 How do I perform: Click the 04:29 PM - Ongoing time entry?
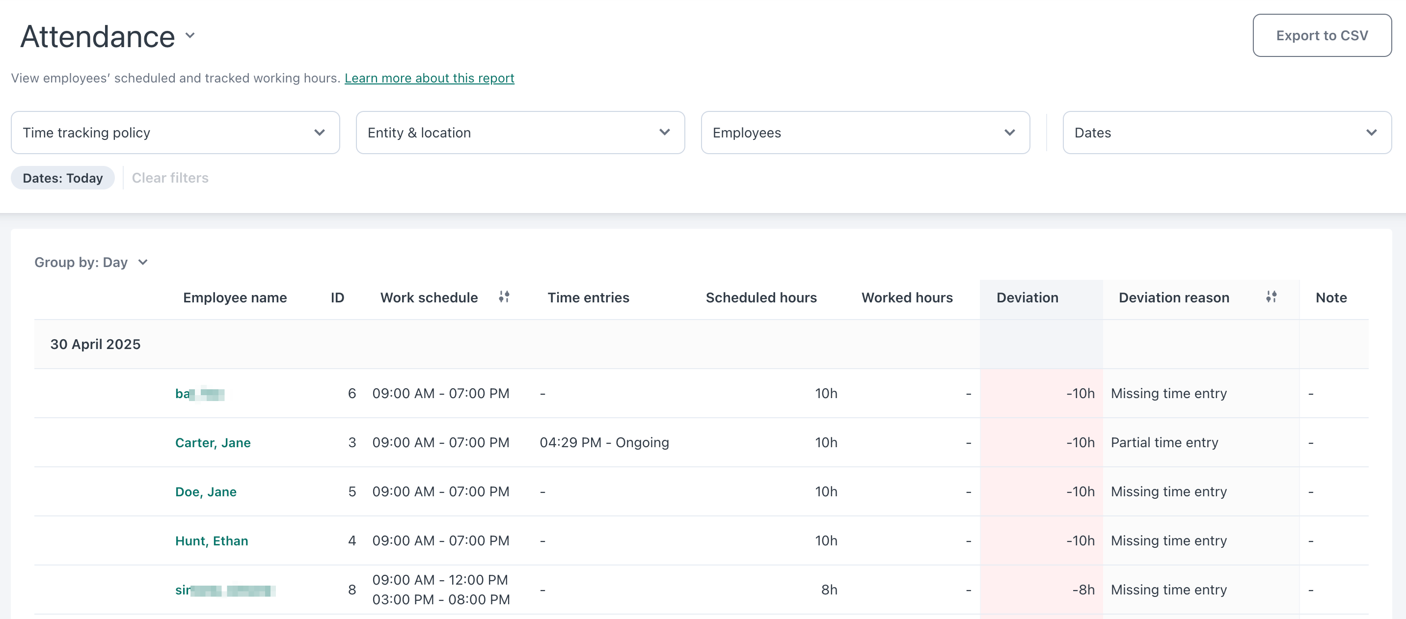tap(604, 443)
